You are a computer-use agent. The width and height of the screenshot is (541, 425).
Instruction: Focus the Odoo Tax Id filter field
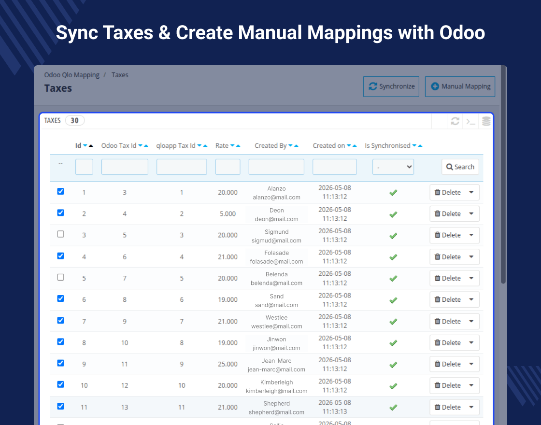(125, 167)
